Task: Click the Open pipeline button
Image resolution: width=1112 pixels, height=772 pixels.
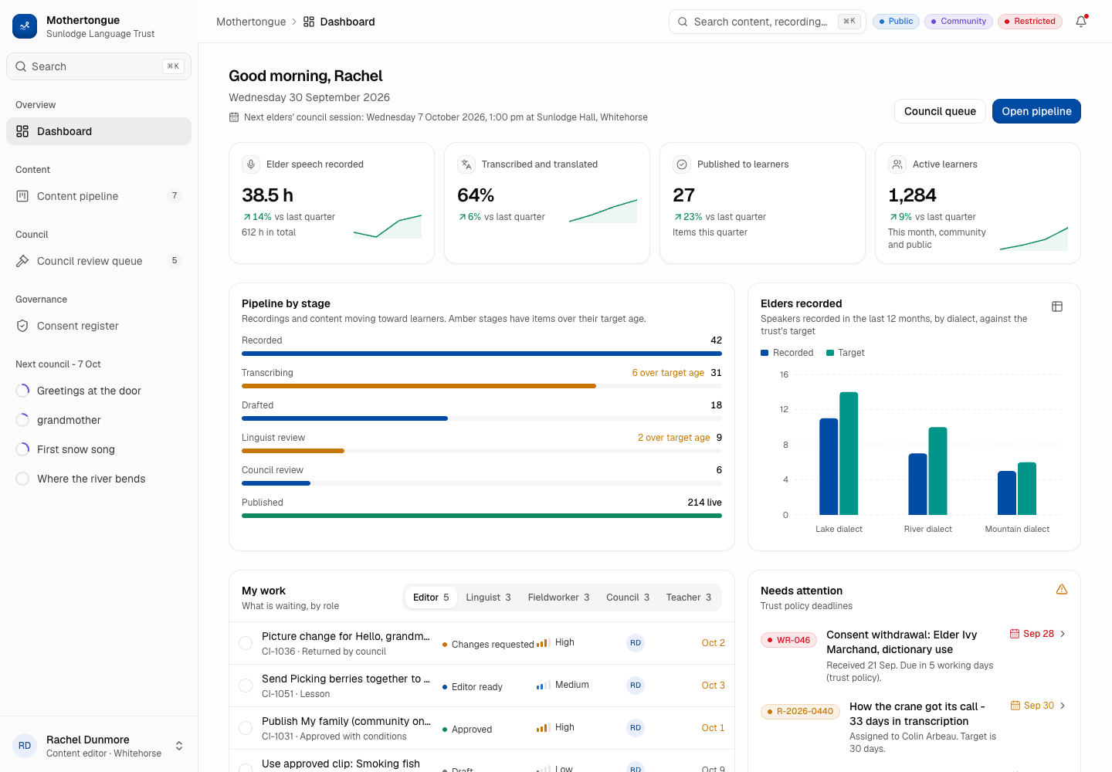Action: (x=1036, y=111)
